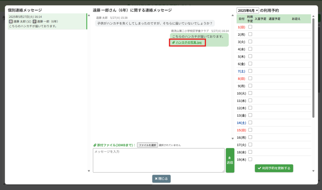Click into the メッセージを入力 text area
This screenshot has width=322, height=190.
coord(159,160)
